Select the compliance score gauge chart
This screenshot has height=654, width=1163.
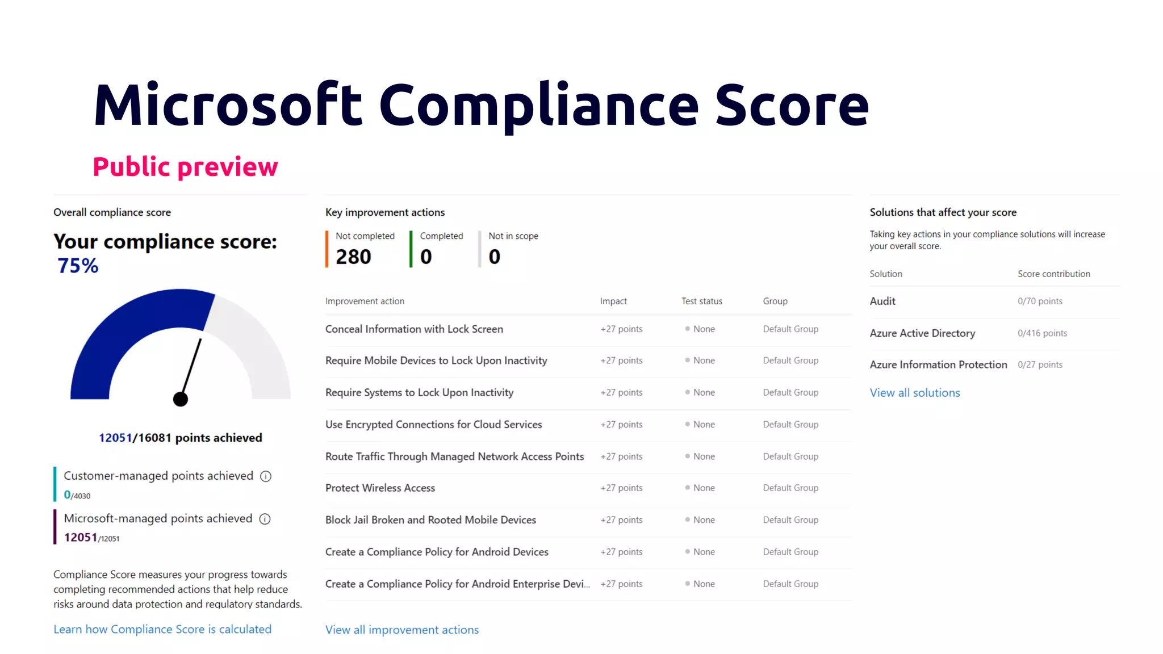click(181, 346)
